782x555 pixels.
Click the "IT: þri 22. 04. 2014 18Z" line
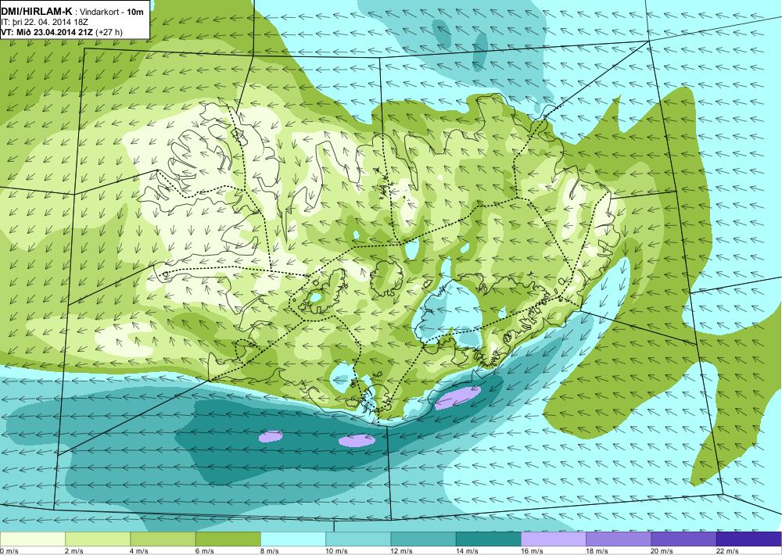pyautogui.click(x=45, y=22)
